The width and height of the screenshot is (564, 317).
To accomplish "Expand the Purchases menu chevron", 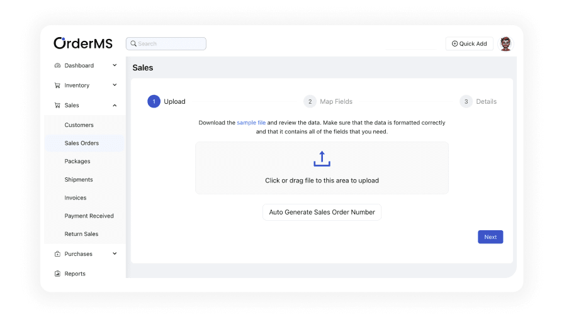I will pos(115,254).
